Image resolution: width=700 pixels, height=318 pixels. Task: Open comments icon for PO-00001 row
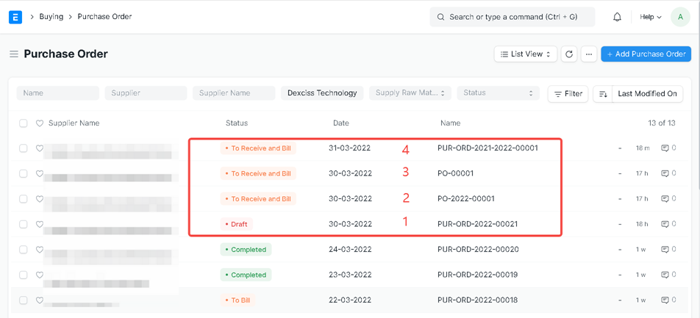[x=665, y=174]
